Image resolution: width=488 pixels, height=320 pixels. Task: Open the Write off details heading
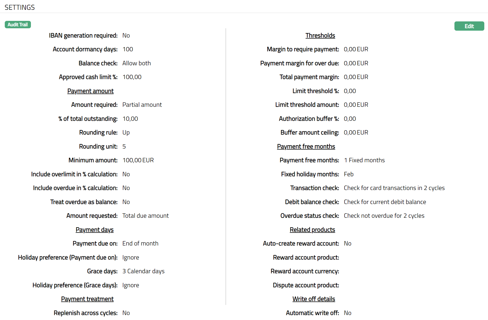coord(313,299)
